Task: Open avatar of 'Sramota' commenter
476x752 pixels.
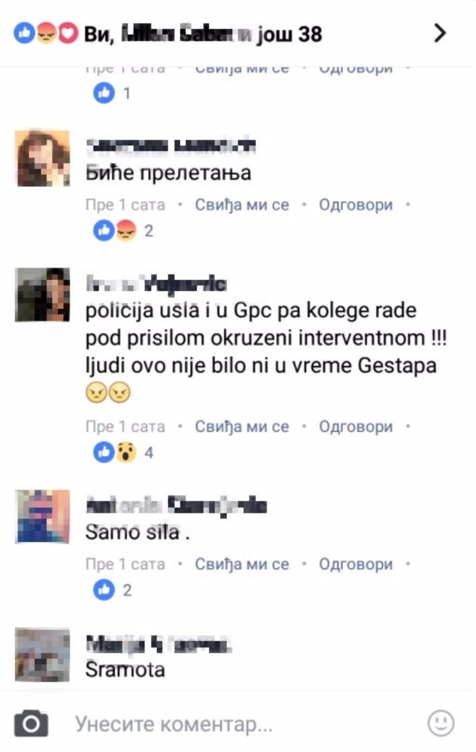Action: [42, 654]
